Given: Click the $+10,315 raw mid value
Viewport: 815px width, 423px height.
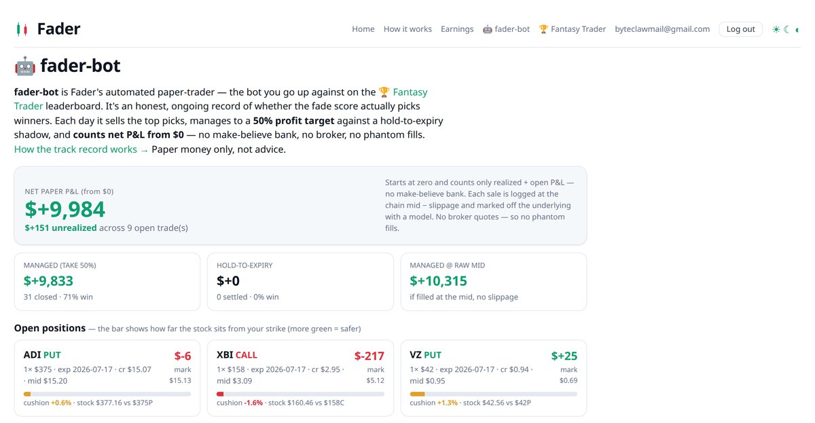Looking at the screenshot, I should [x=438, y=281].
